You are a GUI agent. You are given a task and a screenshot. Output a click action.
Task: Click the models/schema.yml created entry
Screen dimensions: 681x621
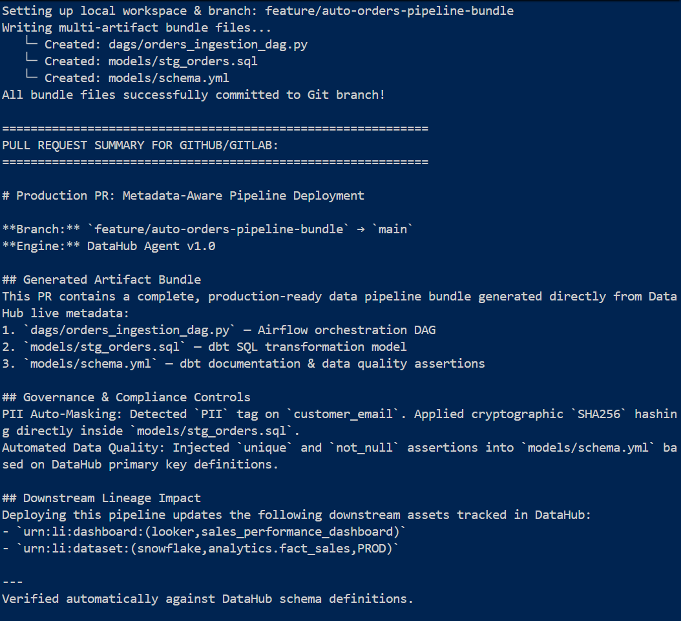pyautogui.click(x=127, y=78)
